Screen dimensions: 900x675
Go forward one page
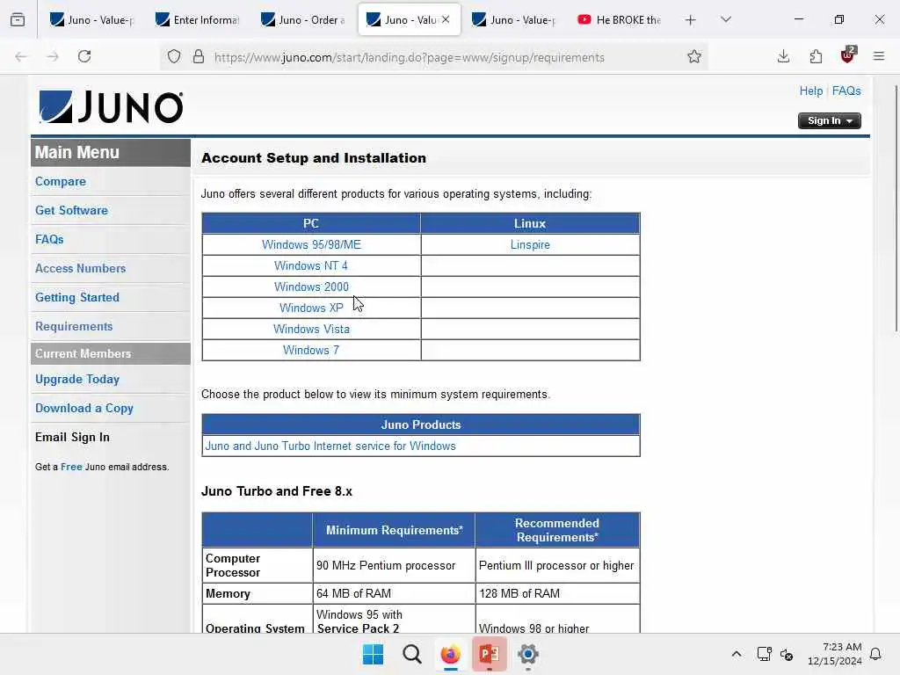pyautogui.click(x=53, y=56)
